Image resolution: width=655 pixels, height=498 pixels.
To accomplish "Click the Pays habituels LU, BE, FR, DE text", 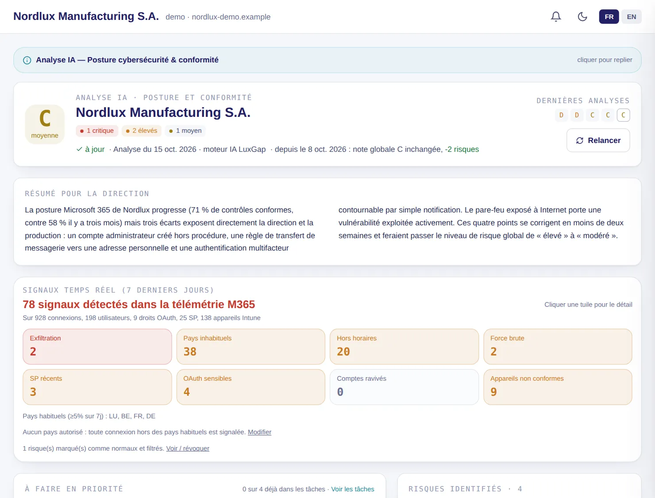I will [x=89, y=416].
